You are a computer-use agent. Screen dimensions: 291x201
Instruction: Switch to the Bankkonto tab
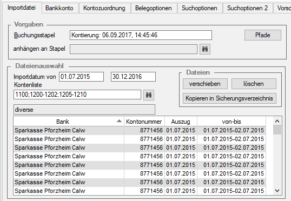59,8
